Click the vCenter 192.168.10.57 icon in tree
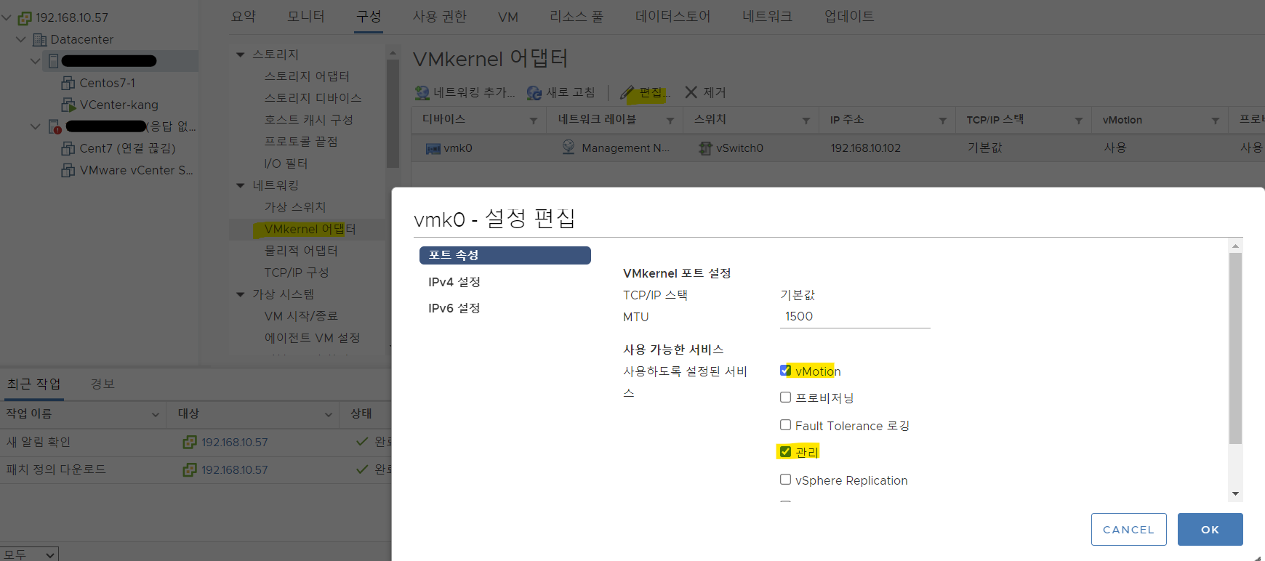The width and height of the screenshot is (1265, 561). coord(25,17)
